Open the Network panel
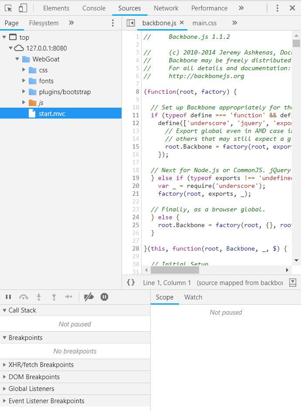This screenshot has width=301, height=411. [166, 8]
